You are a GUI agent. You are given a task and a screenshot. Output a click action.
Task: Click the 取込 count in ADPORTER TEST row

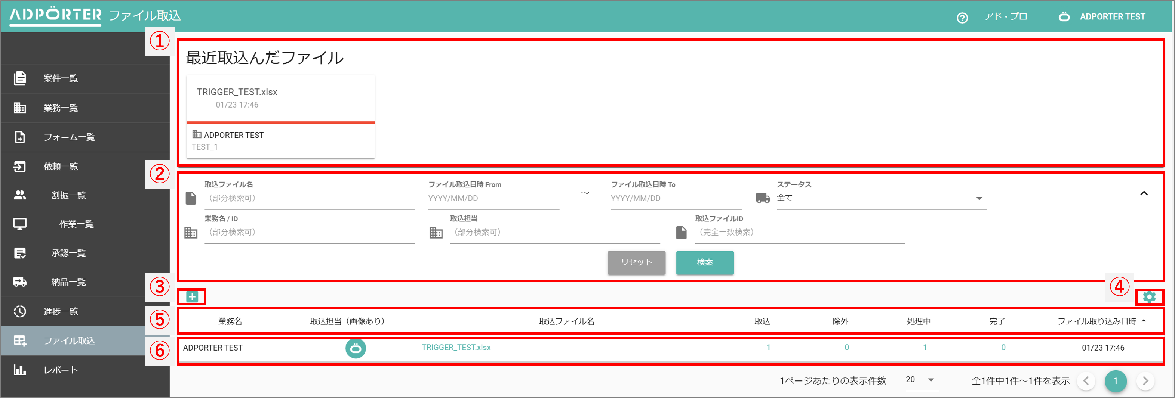tap(768, 348)
